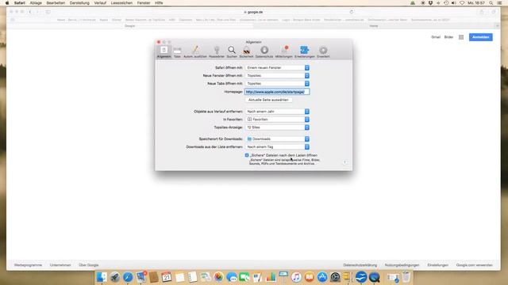Open the Nutzungsbedingungen footer link
Viewport: 508px width, 285px height.
[x=402, y=265]
